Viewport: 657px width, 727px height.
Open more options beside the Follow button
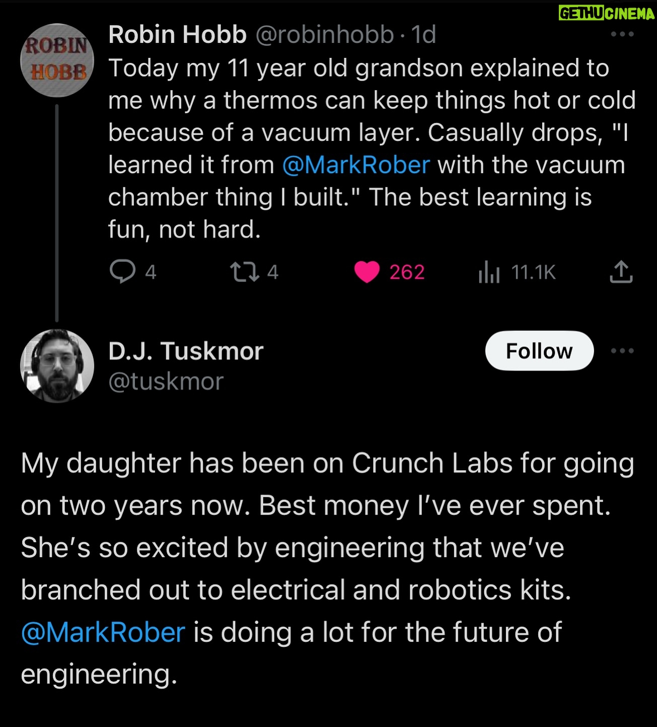coord(622,351)
